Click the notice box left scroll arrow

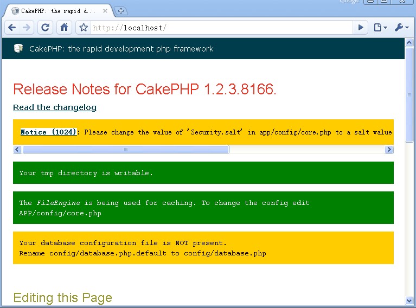[x=17, y=149]
